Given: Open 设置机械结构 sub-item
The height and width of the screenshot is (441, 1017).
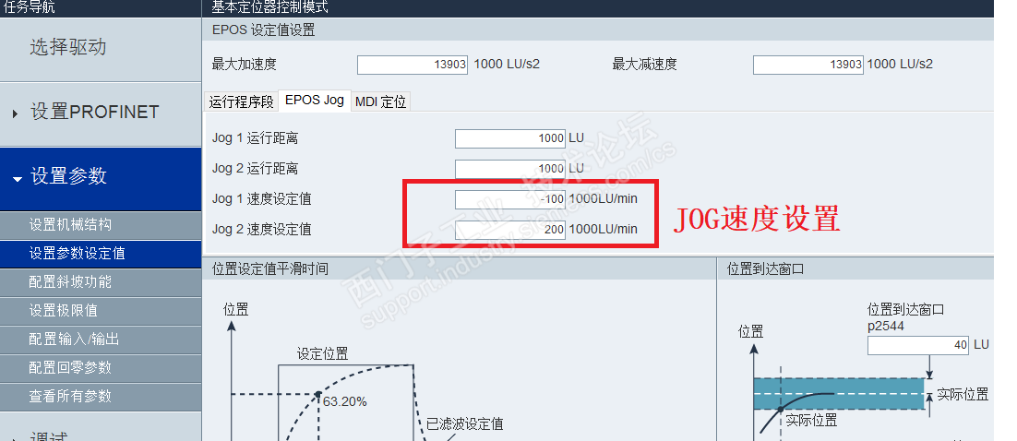Looking at the screenshot, I should [101, 225].
